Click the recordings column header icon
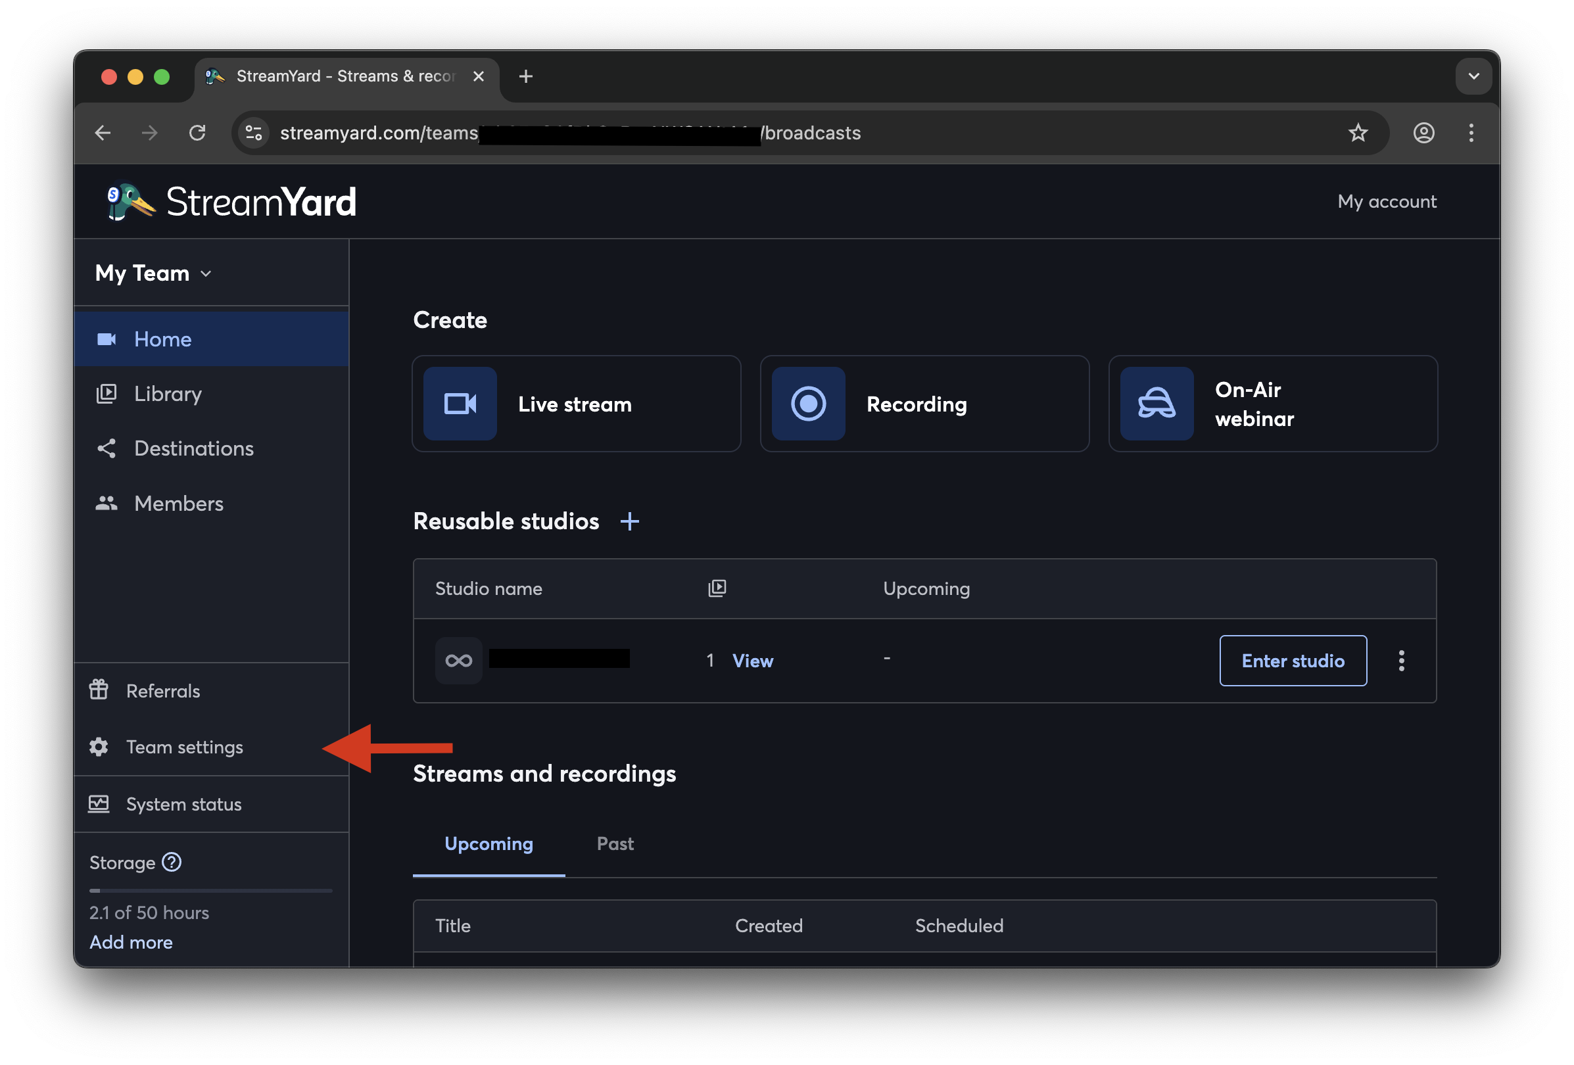Screen dimensions: 1574x1065 click(717, 588)
